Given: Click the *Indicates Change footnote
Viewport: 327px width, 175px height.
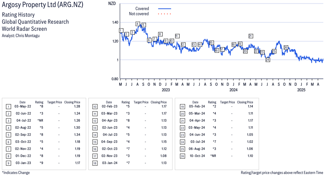Looking at the screenshot, I should [16, 173].
